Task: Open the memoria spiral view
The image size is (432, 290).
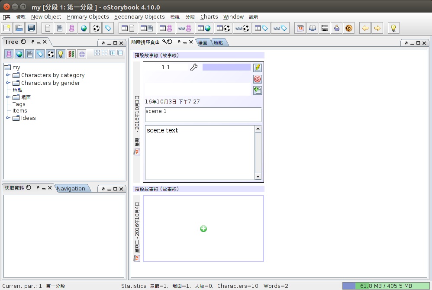Action: (349, 28)
